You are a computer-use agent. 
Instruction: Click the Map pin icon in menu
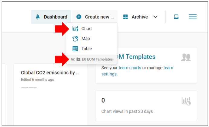(75, 39)
